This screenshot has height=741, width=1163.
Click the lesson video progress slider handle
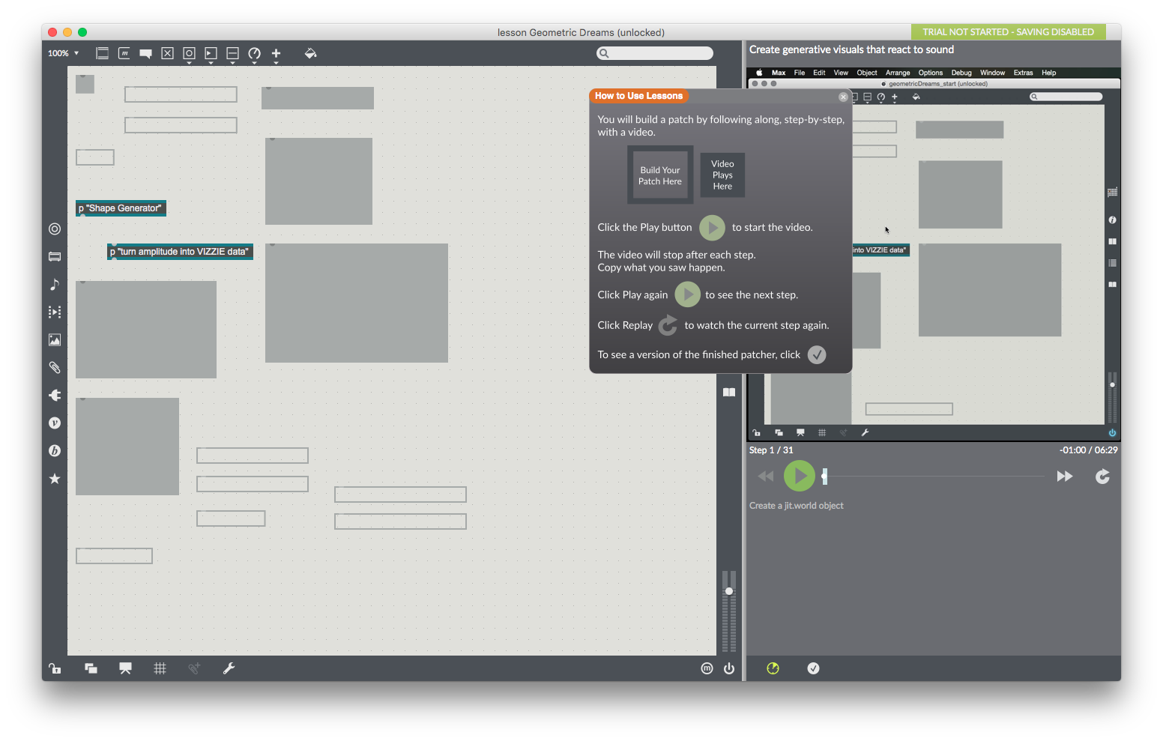(824, 476)
